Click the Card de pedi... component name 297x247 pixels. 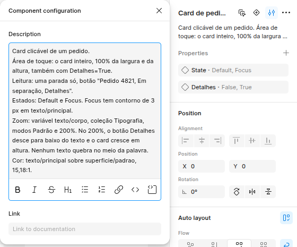click(x=202, y=13)
